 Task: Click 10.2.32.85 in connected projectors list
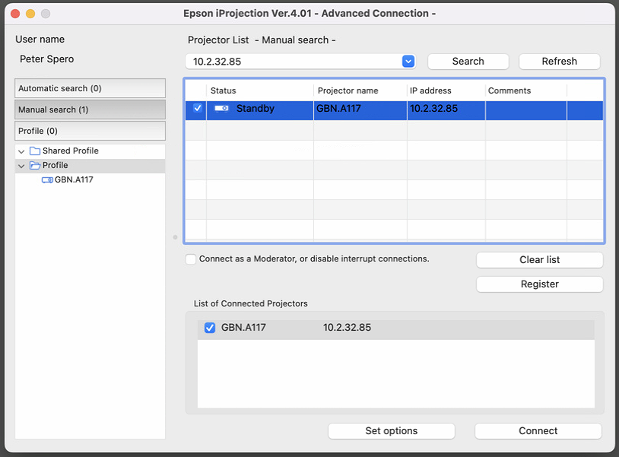point(347,328)
